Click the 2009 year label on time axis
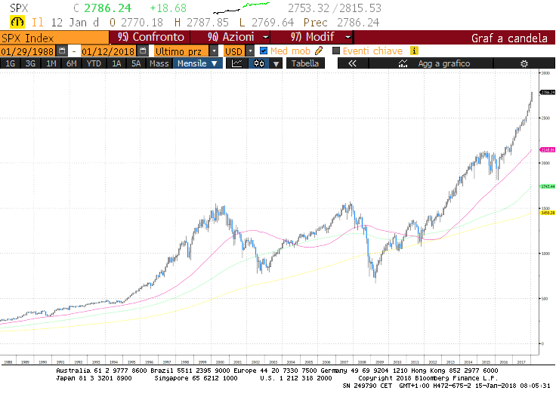The width and height of the screenshot is (556, 400). (x=380, y=362)
